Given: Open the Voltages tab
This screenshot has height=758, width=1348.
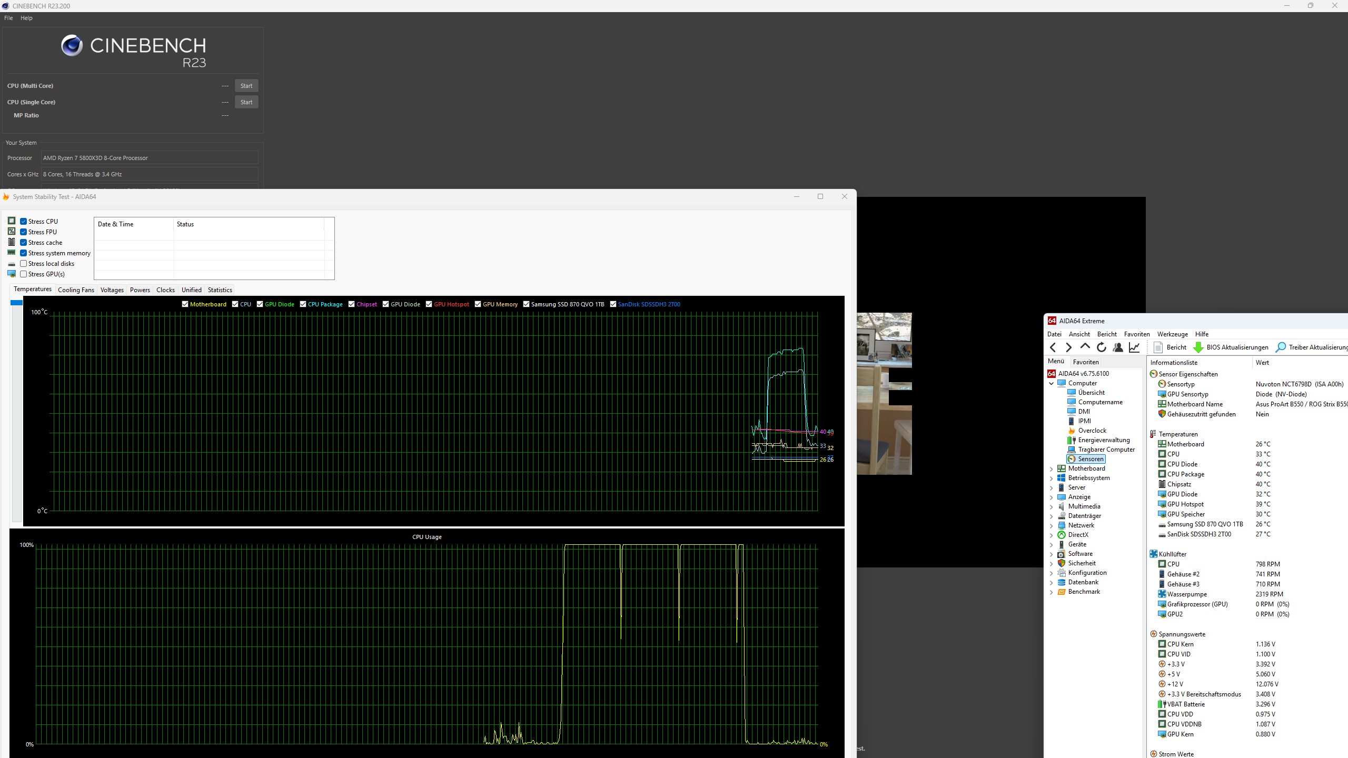Looking at the screenshot, I should [x=112, y=290].
